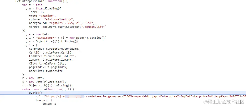Click the 'token: s' line
Image resolution: width=246 pixels, height=106 pixels.
pos(49,104)
